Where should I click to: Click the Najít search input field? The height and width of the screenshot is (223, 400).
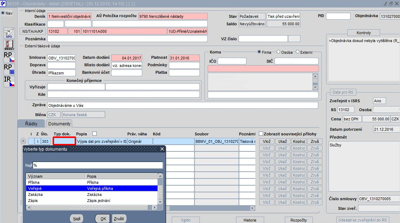coord(98,165)
